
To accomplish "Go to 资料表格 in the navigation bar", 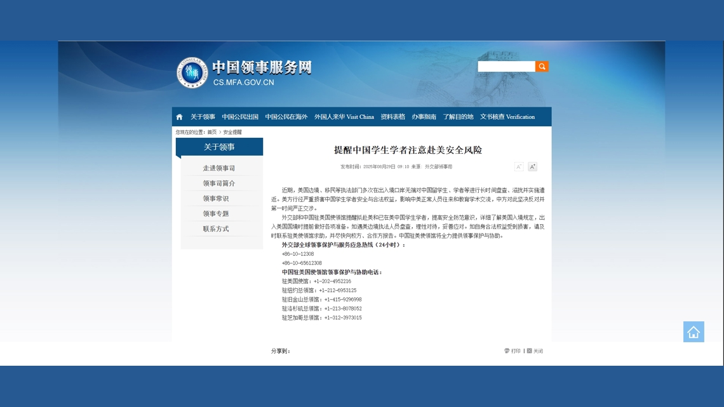I will point(392,117).
